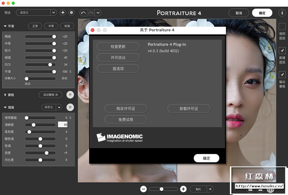Viewport: 288px width, 195px height.
Task: Click the 使用蒙版 slider handle
Action: pos(27,118)
